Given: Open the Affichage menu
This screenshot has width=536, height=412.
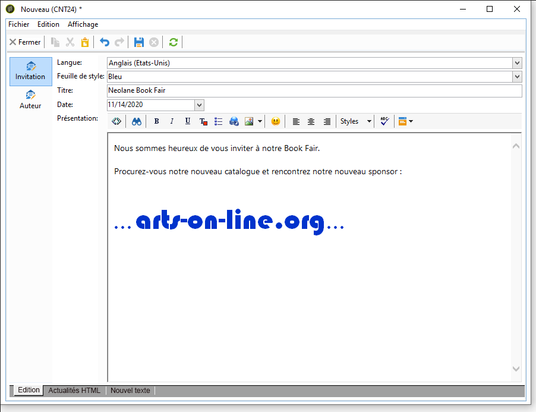Looking at the screenshot, I should [83, 24].
